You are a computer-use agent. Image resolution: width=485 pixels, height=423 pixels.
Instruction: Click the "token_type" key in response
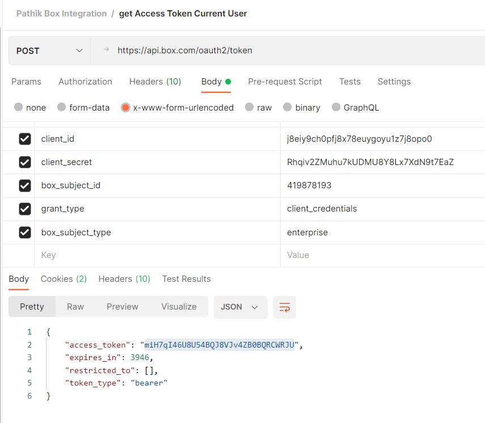click(92, 383)
